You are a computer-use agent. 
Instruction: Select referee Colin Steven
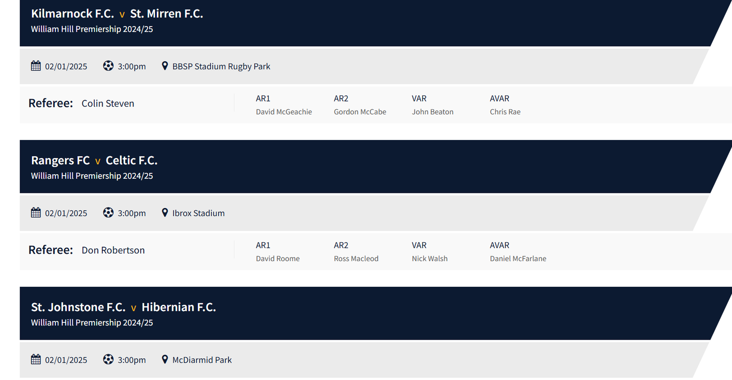(x=108, y=103)
